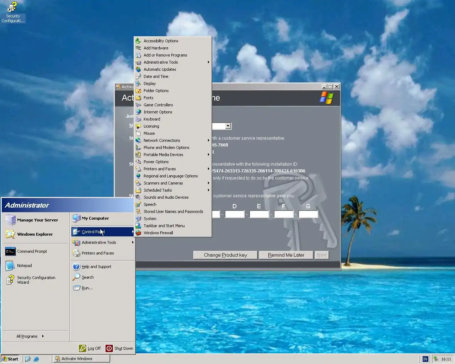455x364 pixels.
Task: Open Windows Explorer from Start menu
Action: pyautogui.click(x=36, y=234)
